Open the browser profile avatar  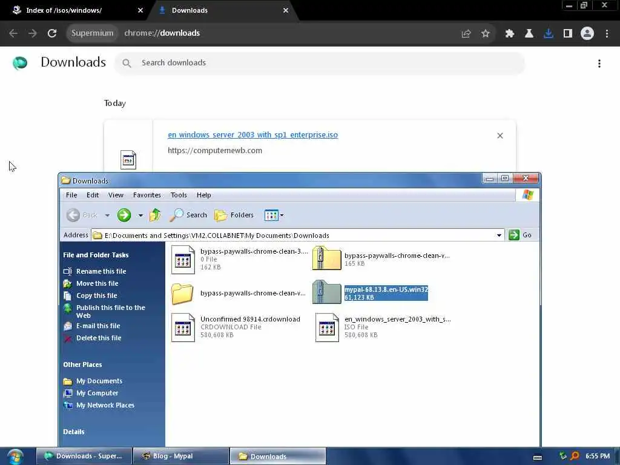click(587, 34)
